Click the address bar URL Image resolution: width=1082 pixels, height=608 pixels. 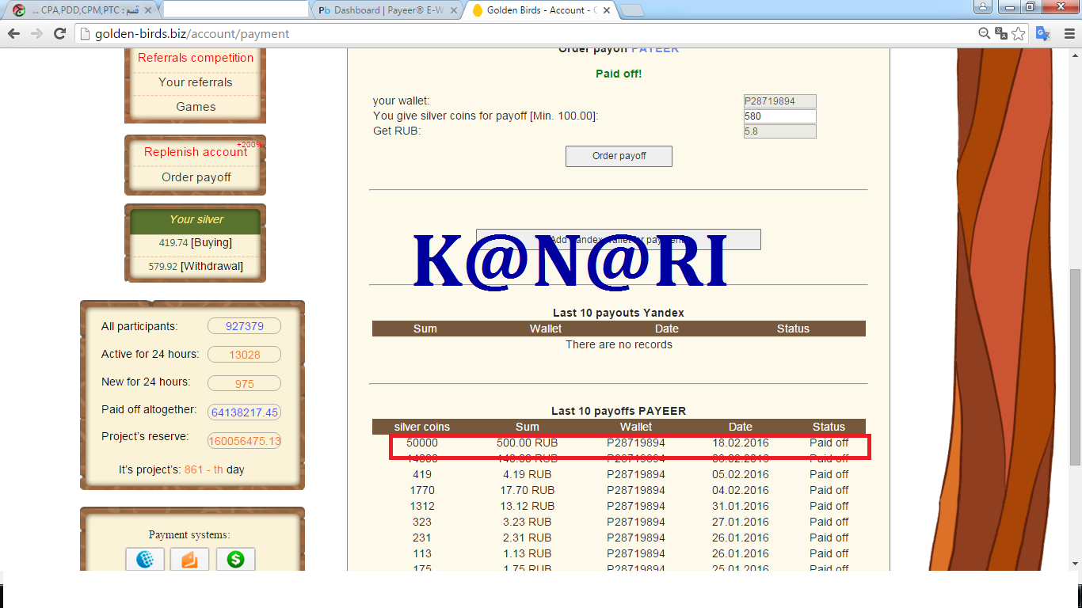tap(192, 34)
